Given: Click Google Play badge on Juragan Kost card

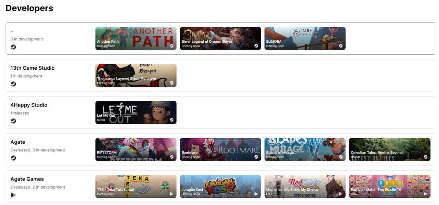Looking at the screenshot, I should click(x=256, y=194).
